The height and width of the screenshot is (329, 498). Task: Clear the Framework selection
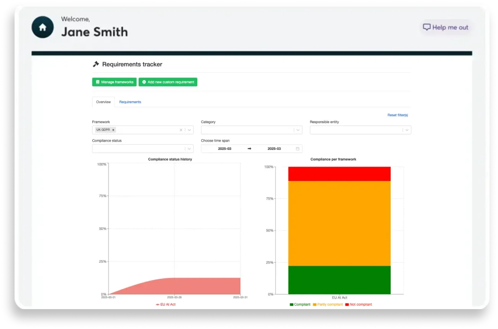point(181,130)
